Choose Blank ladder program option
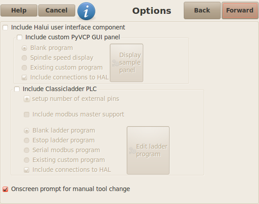Viewport: 259px width, 204px height. (27, 131)
